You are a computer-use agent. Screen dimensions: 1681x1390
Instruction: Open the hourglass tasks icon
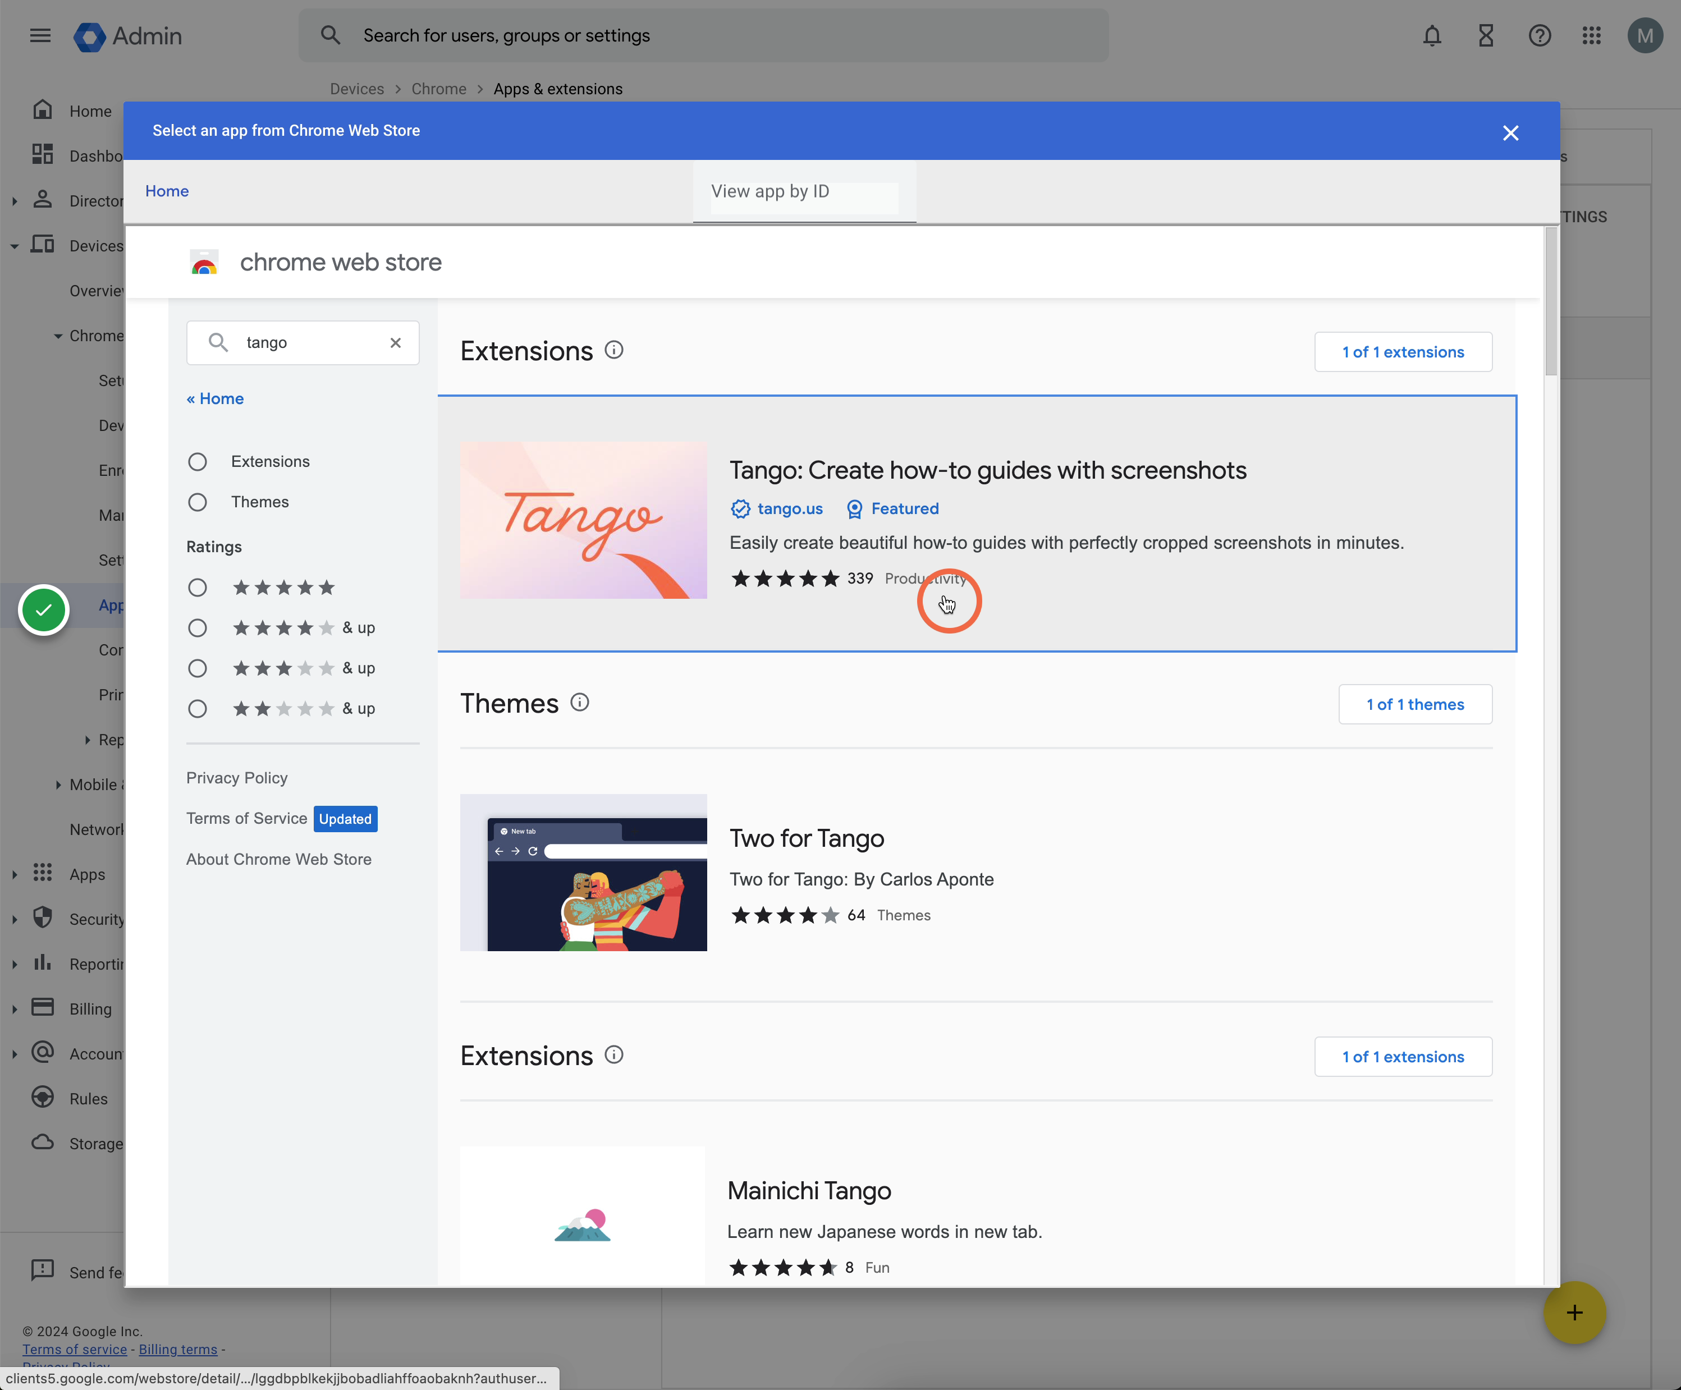pyautogui.click(x=1486, y=35)
